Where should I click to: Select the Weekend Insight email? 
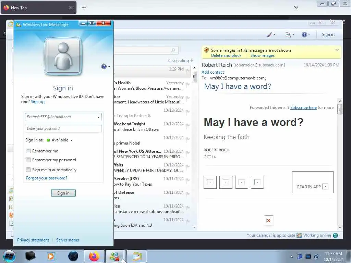152,127
